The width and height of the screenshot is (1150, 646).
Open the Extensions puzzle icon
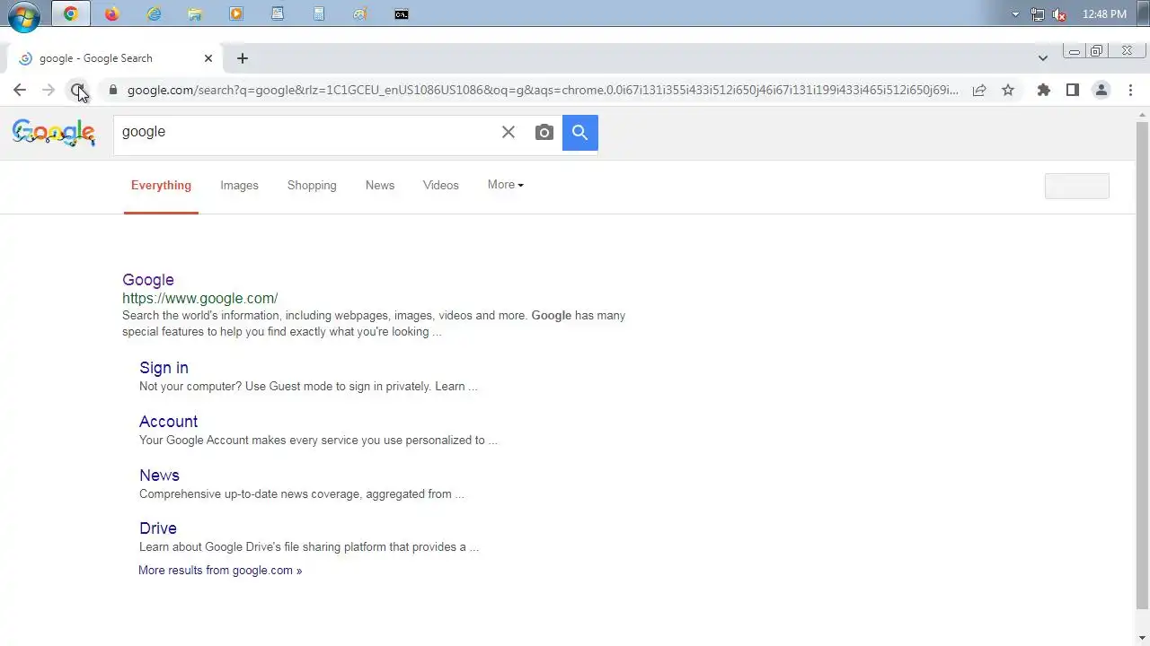1043,90
